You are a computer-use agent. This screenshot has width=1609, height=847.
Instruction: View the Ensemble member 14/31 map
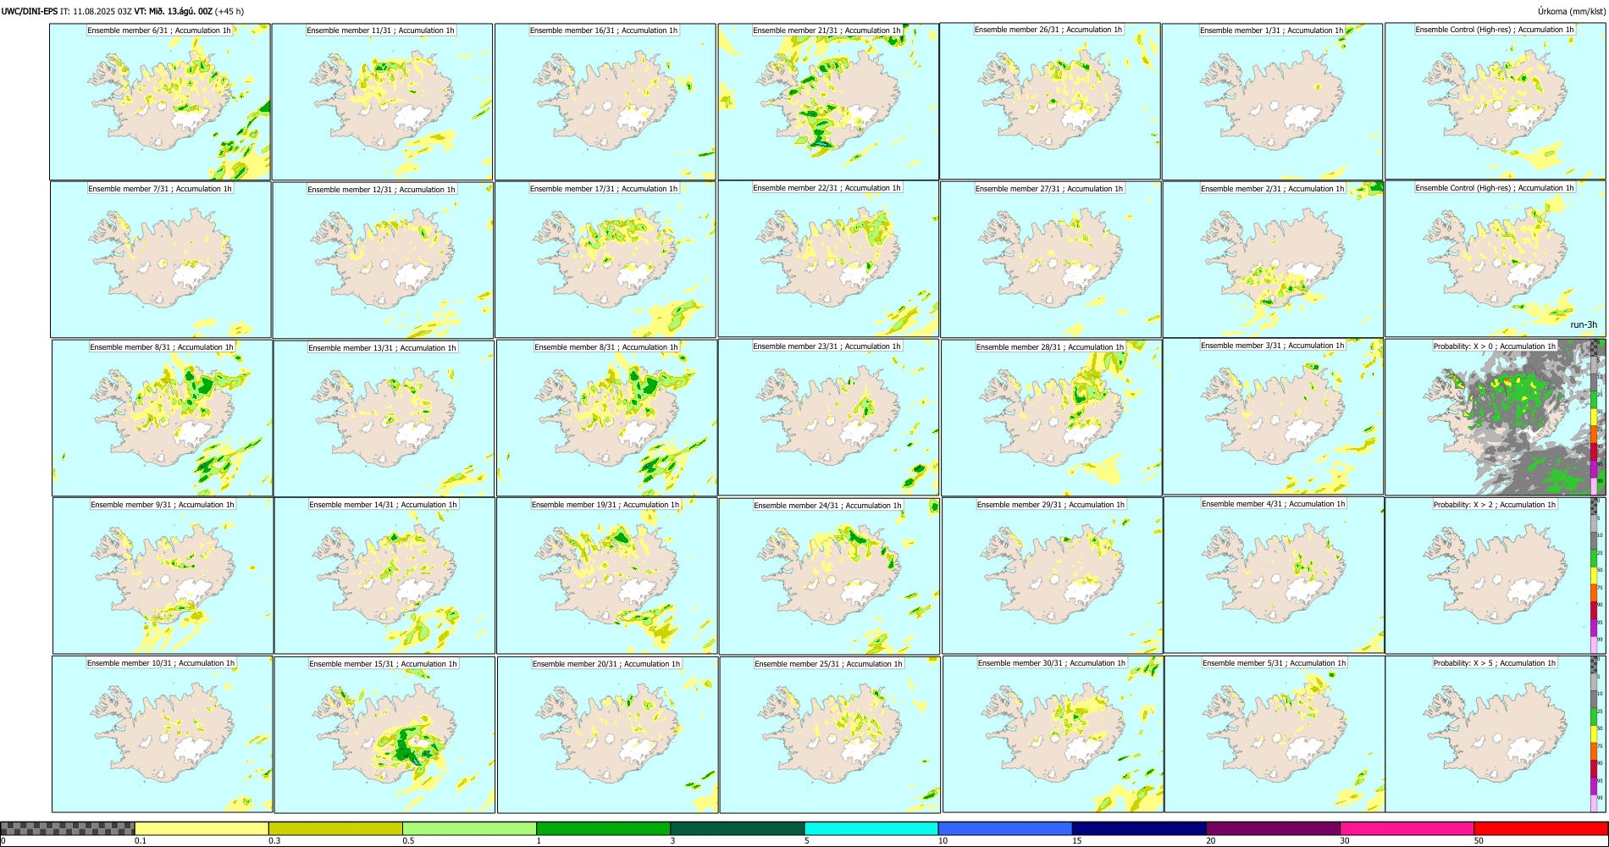click(384, 576)
